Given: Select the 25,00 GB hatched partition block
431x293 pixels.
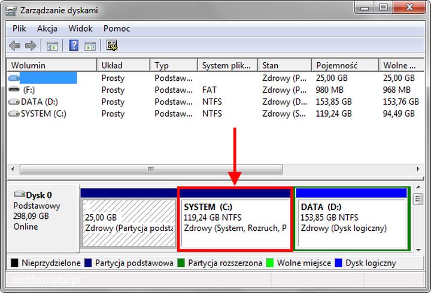Looking at the screenshot, I should 128,222.
